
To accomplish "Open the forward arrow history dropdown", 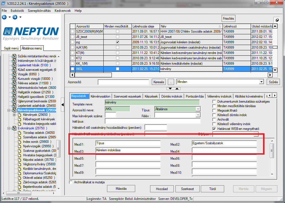I will [20, 17].
